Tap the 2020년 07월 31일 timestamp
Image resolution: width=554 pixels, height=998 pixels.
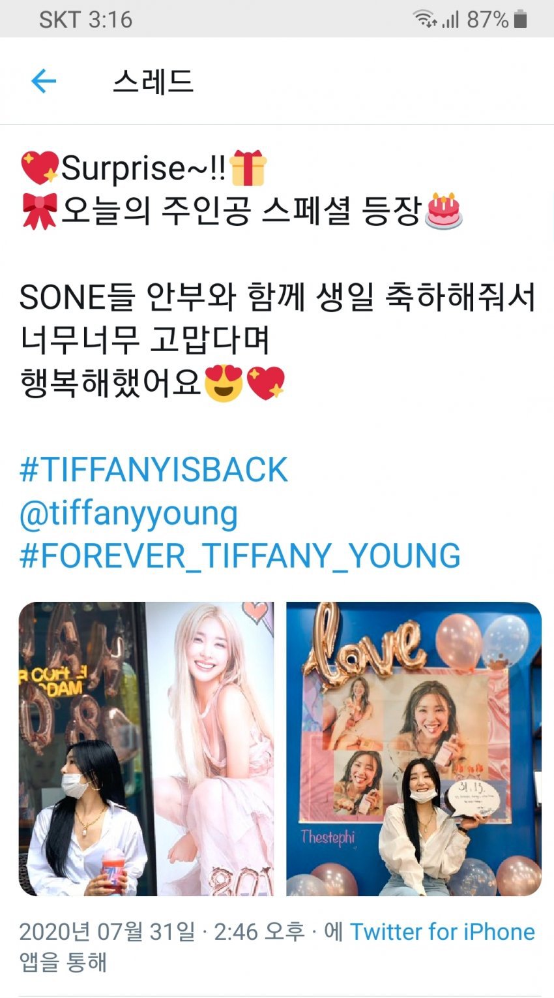[107, 931]
